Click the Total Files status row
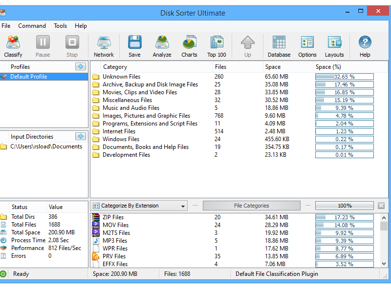This screenshot has height=292, width=391. (x=44, y=225)
